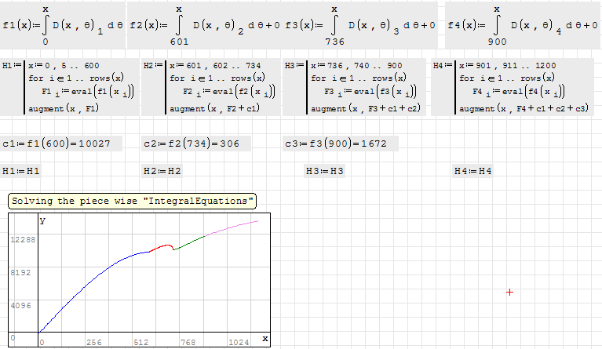602x349 pixels.
Task: Click the c3:=f3(900)=1672 expression
Action: [x=341, y=144]
